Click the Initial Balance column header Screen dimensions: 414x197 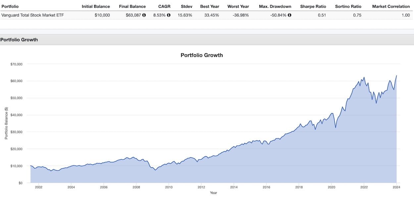pos(96,6)
